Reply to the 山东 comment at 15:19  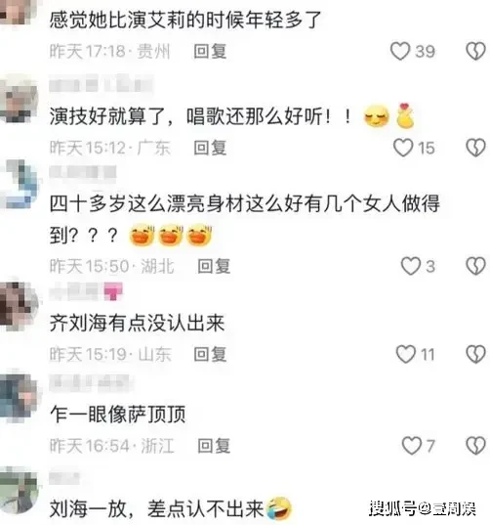coord(210,354)
